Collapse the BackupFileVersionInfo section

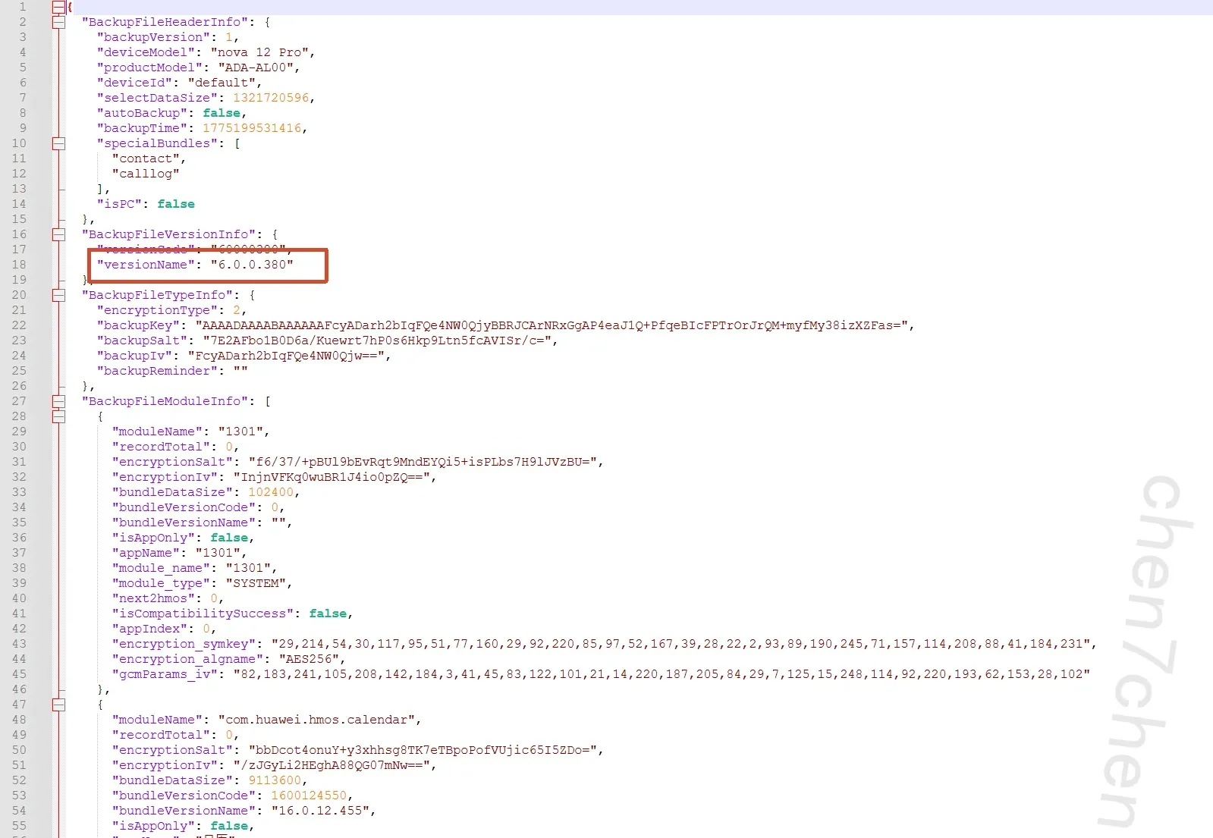(x=58, y=234)
